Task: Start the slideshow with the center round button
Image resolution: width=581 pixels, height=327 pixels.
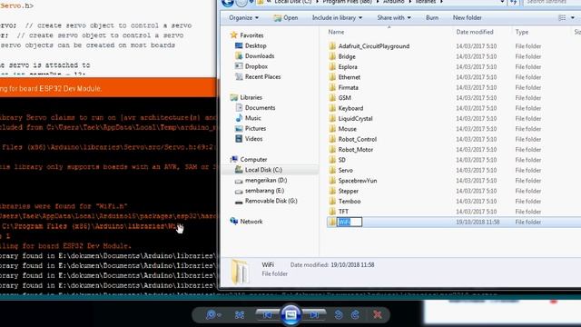Action: (x=290, y=315)
